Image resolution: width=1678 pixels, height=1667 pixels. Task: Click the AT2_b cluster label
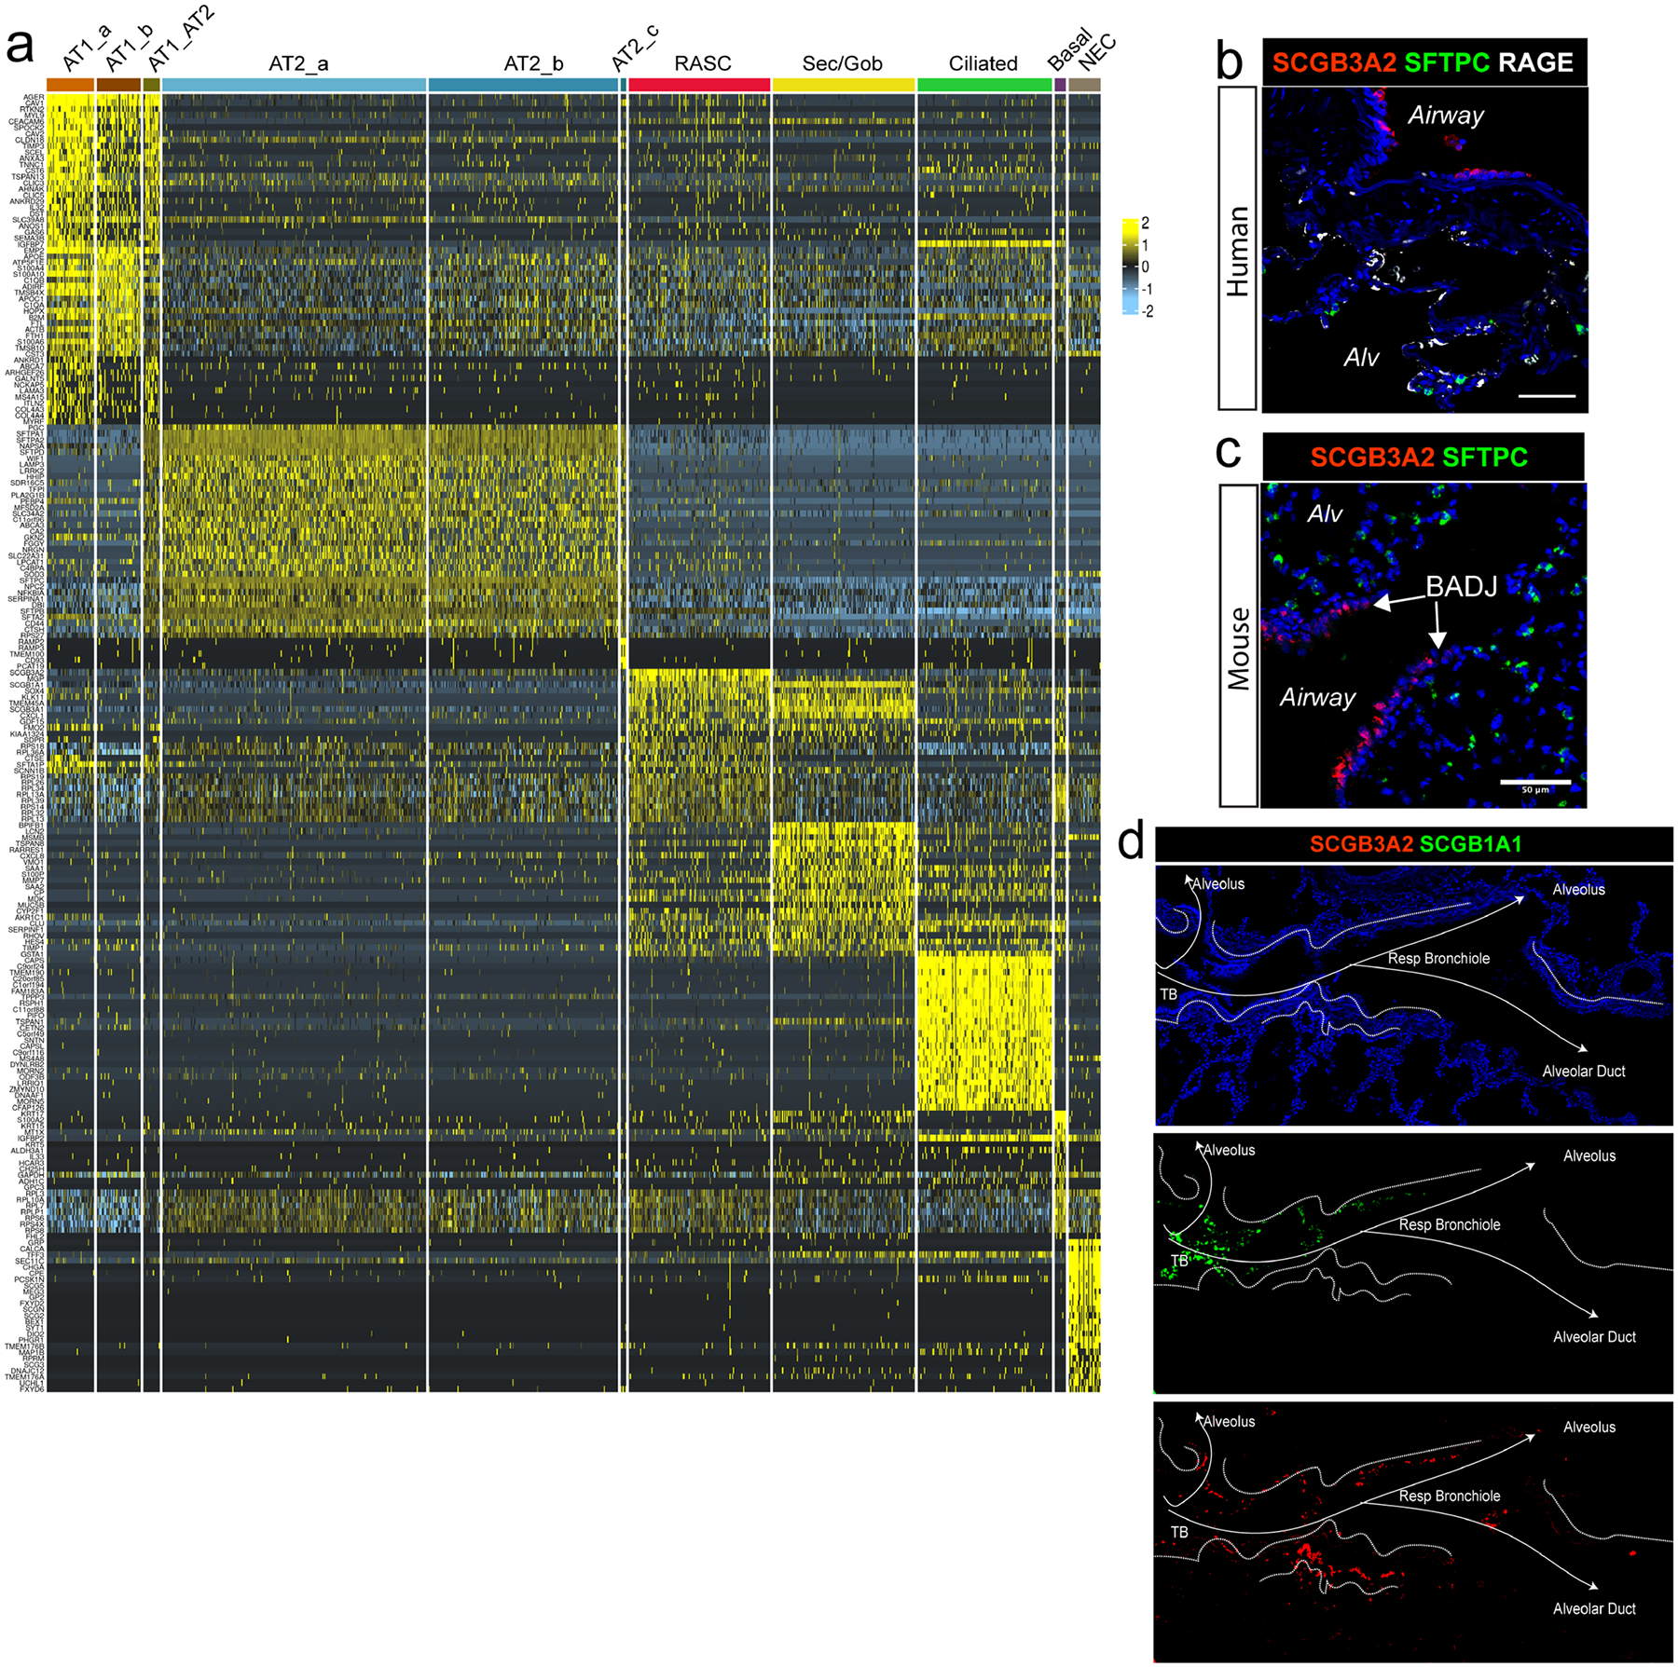click(534, 63)
